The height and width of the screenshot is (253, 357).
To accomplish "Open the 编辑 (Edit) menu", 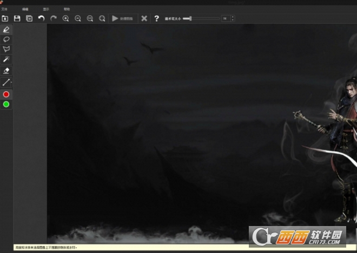I will coord(25,9).
